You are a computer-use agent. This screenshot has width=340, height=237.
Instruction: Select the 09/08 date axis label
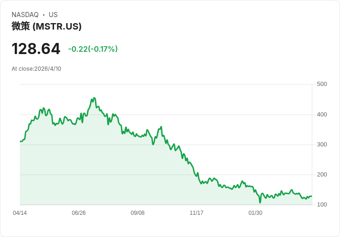coord(138,213)
